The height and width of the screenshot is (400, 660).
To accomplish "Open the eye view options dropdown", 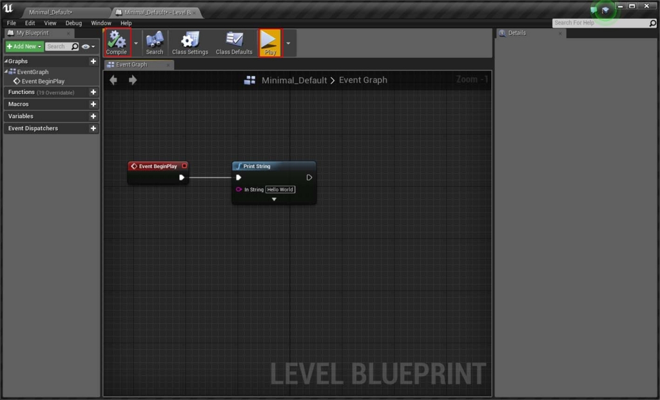I will pyautogui.click(x=88, y=46).
